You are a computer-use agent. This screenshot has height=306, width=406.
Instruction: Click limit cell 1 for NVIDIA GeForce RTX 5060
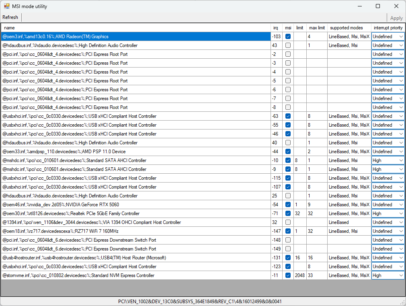pos(300,205)
